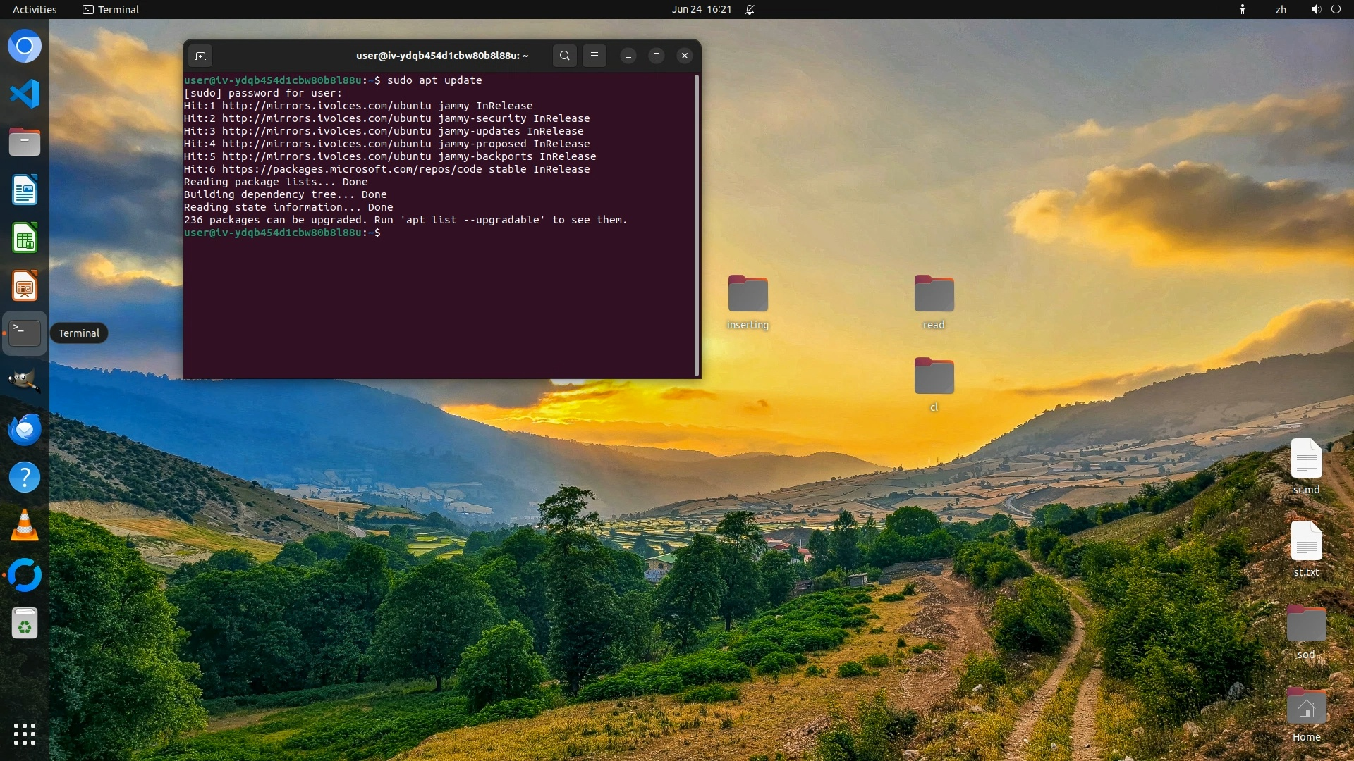
Task: Expand the zh input source menu
Action: click(x=1281, y=9)
